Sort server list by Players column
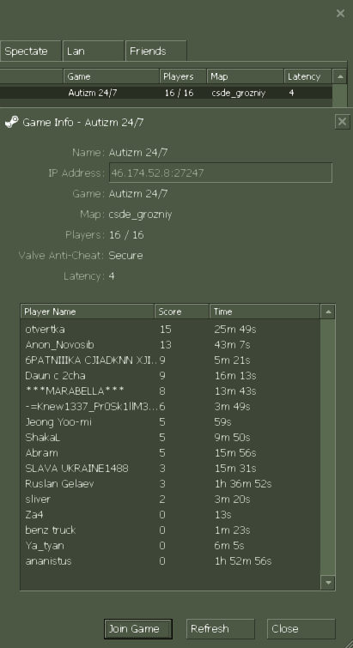This screenshot has height=648, width=353. (183, 76)
